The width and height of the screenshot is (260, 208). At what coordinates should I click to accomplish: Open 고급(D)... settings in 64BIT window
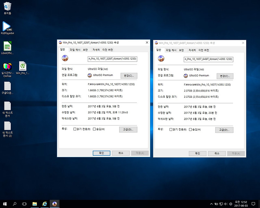pos(224,130)
